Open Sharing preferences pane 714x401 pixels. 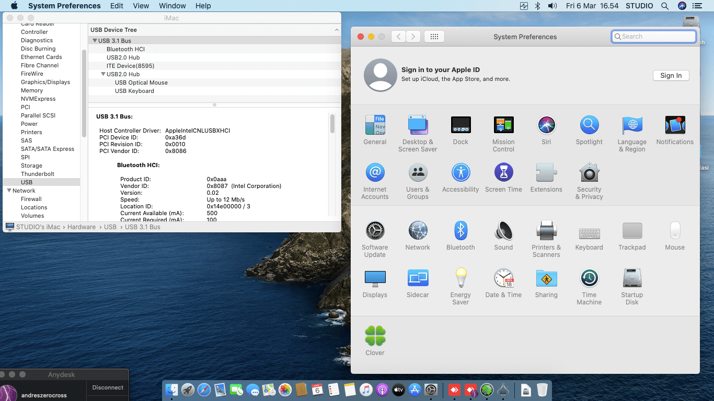[x=546, y=278]
